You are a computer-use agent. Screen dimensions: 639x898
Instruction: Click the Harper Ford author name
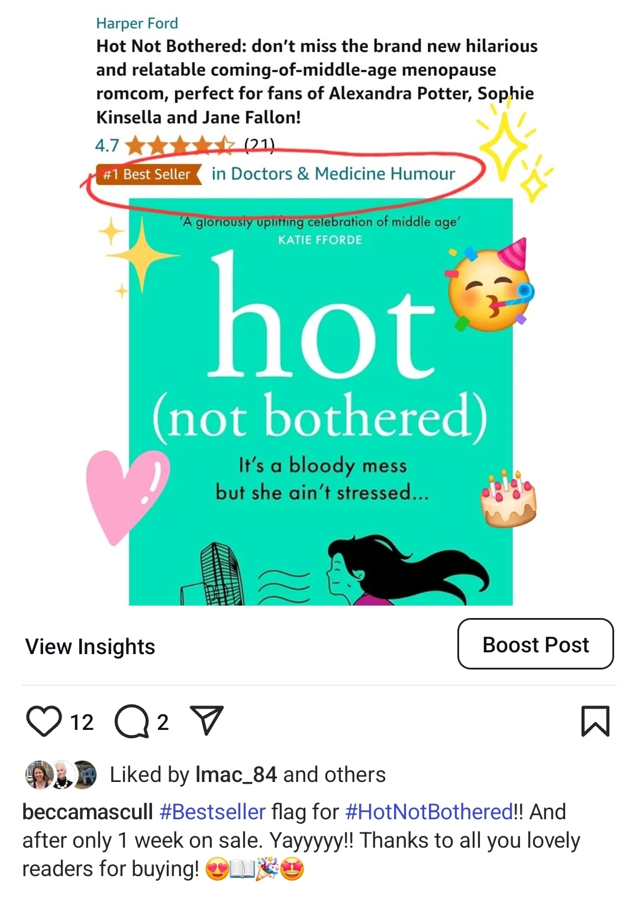coord(137,23)
